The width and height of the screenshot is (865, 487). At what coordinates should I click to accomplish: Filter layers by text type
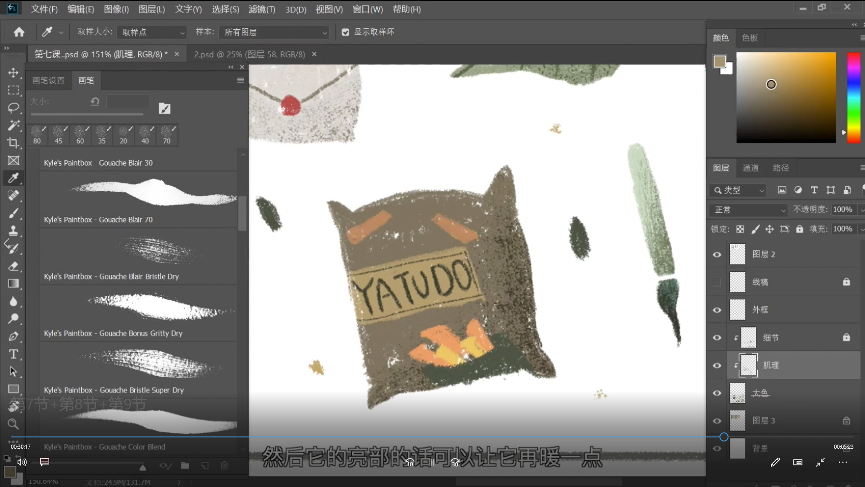[x=814, y=190]
